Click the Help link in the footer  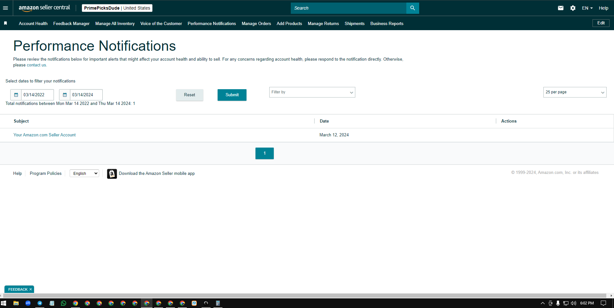17,174
